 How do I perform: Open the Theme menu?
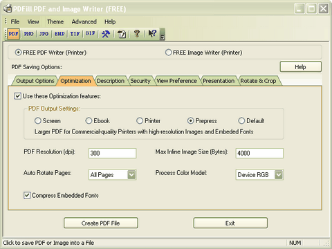pyautogui.click(x=55, y=21)
